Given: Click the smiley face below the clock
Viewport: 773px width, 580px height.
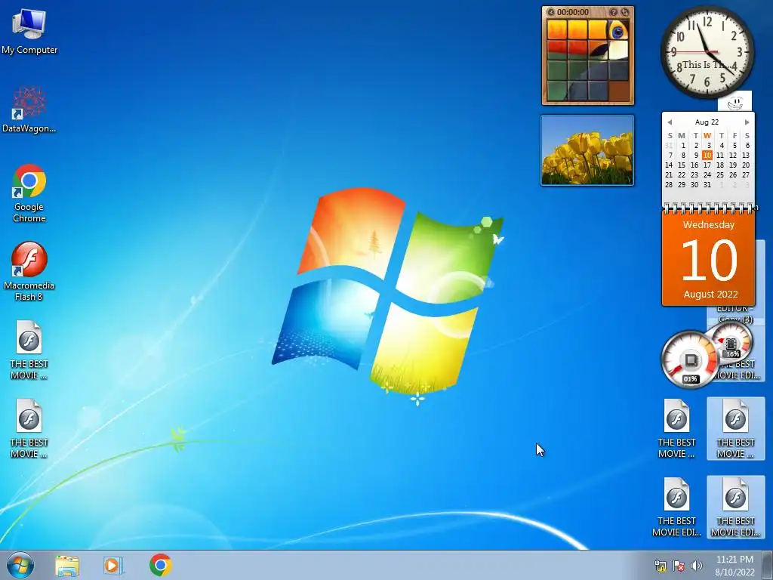Looking at the screenshot, I should 735,102.
